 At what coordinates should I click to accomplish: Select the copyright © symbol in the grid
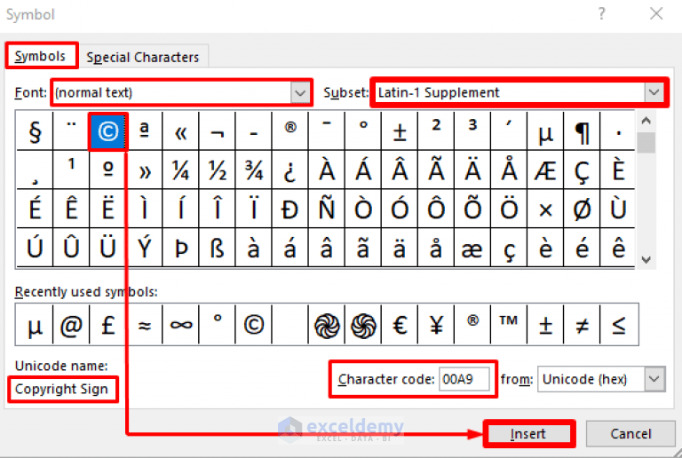(107, 131)
